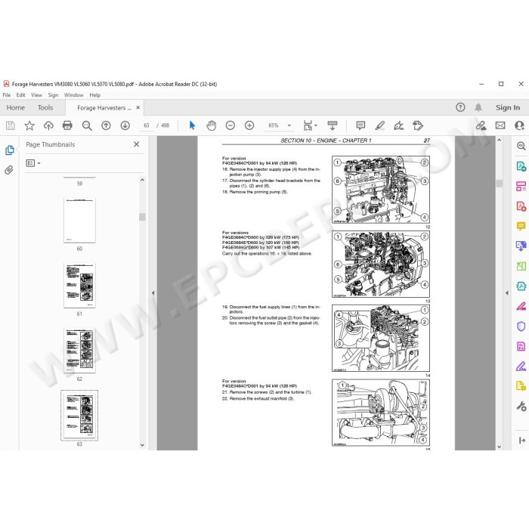
Task: Open the Window menu
Action: (x=73, y=95)
